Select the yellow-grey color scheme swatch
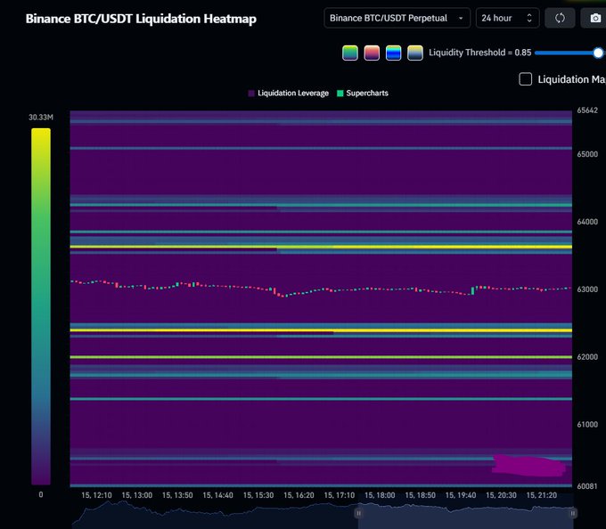The image size is (606, 529). pos(415,53)
